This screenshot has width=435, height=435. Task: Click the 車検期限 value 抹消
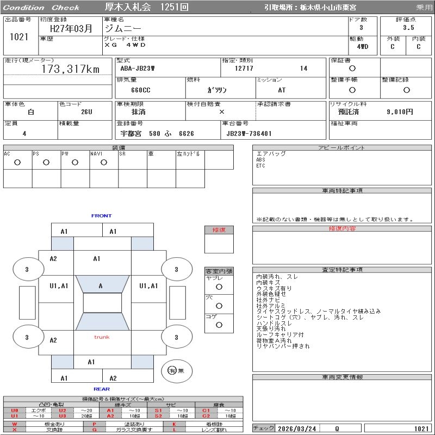click(x=139, y=112)
